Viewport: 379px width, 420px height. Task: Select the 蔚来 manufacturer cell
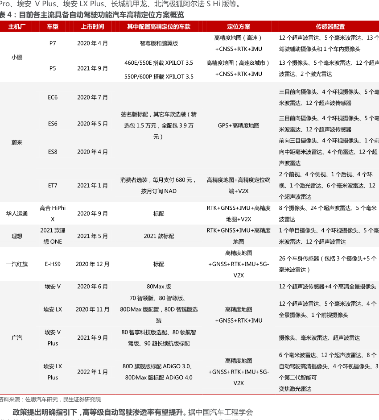pos(17,142)
